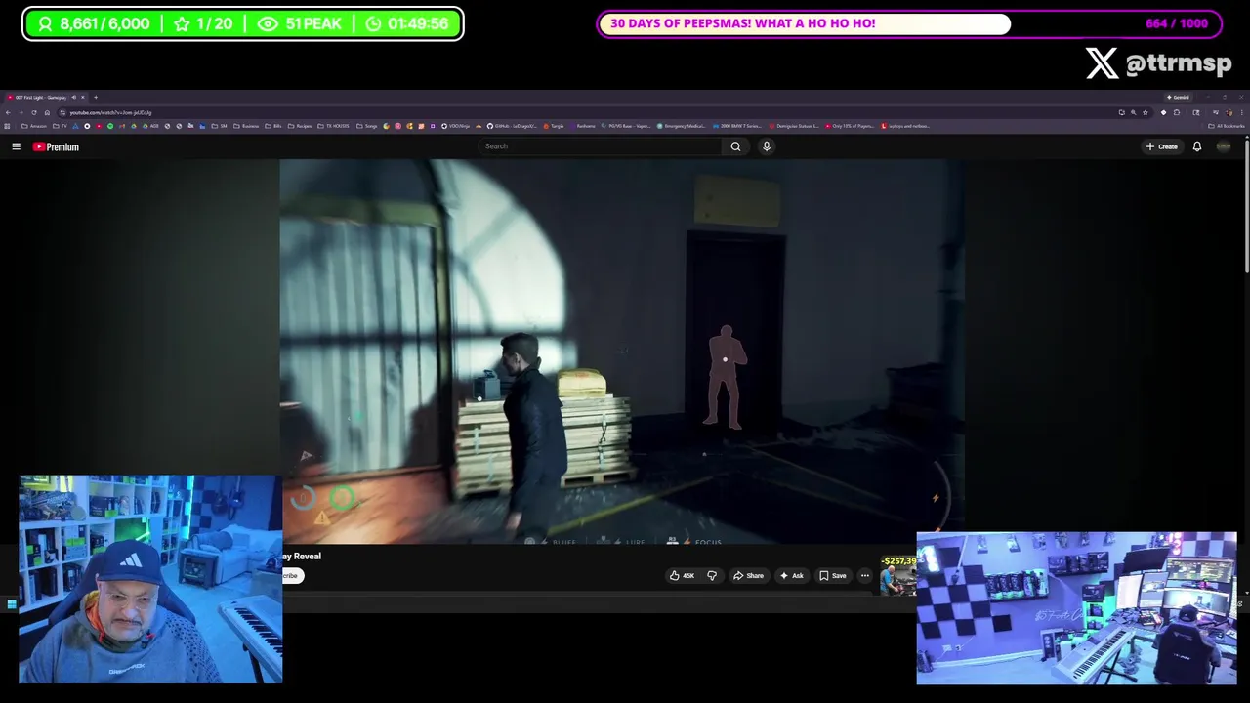The height and width of the screenshot is (703, 1250).
Task: Open the Chrome profile avatar
Action: [x=1229, y=112]
